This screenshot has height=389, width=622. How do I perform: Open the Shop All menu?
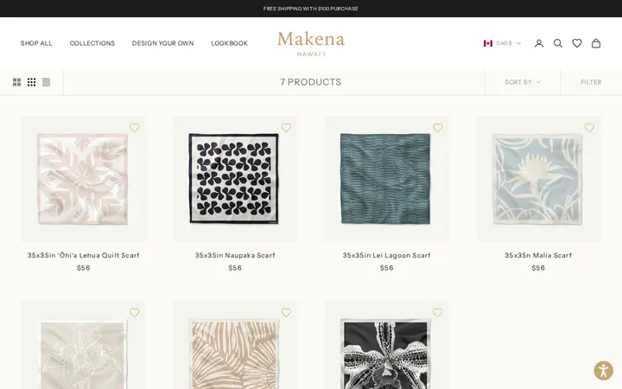tap(36, 43)
